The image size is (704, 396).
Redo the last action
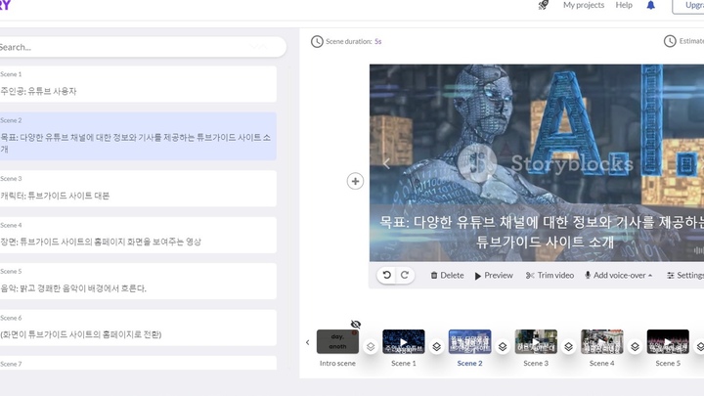point(405,275)
